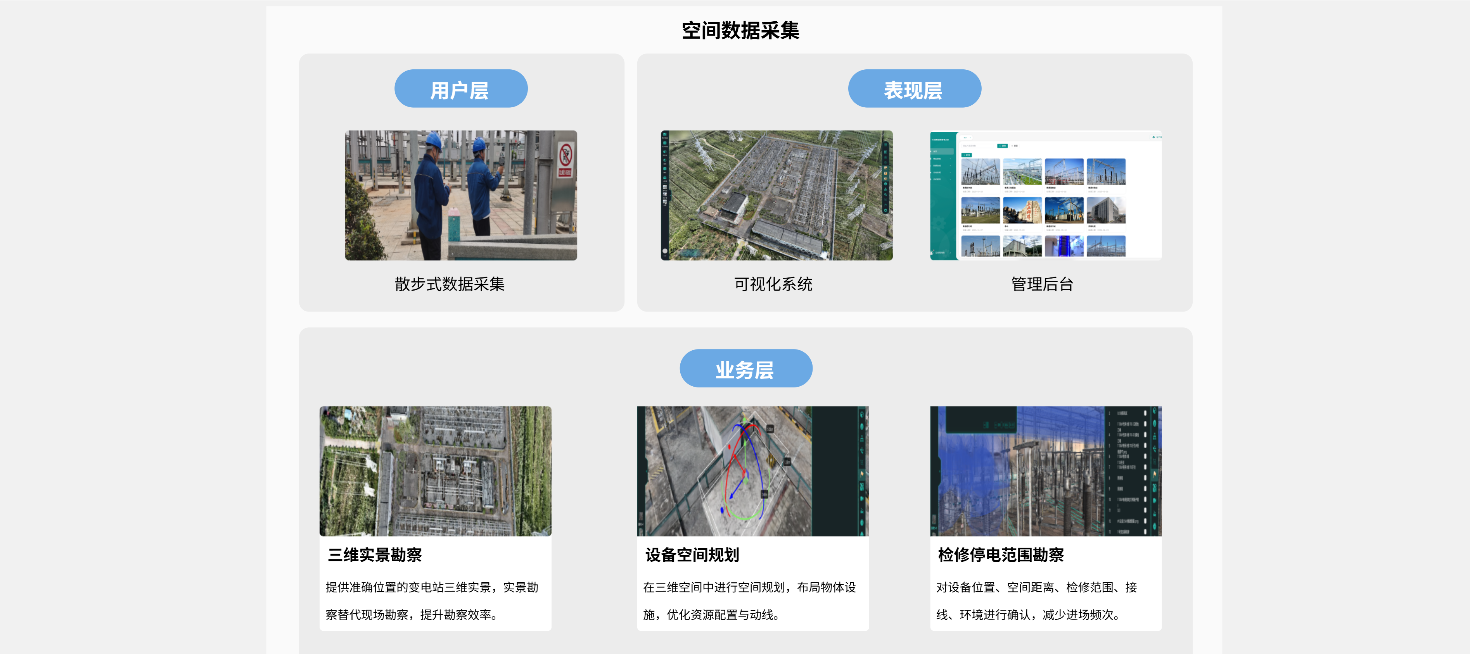Click the 三维实景勘察 card title

374,555
